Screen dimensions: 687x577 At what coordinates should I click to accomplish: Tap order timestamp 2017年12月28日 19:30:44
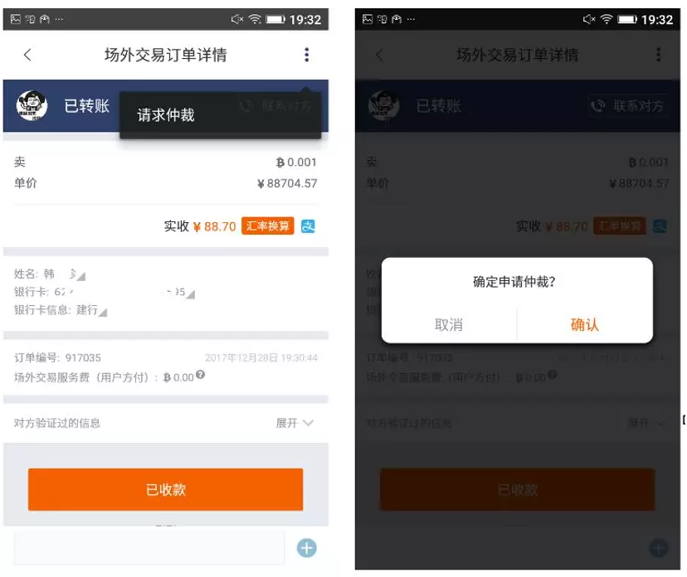[261, 358]
